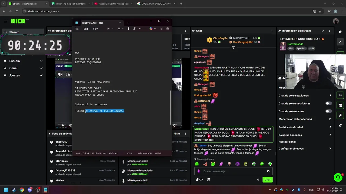Viewport: 346px width, 194px height.
Task: Click Hostear canal
Action: coord(287,142)
